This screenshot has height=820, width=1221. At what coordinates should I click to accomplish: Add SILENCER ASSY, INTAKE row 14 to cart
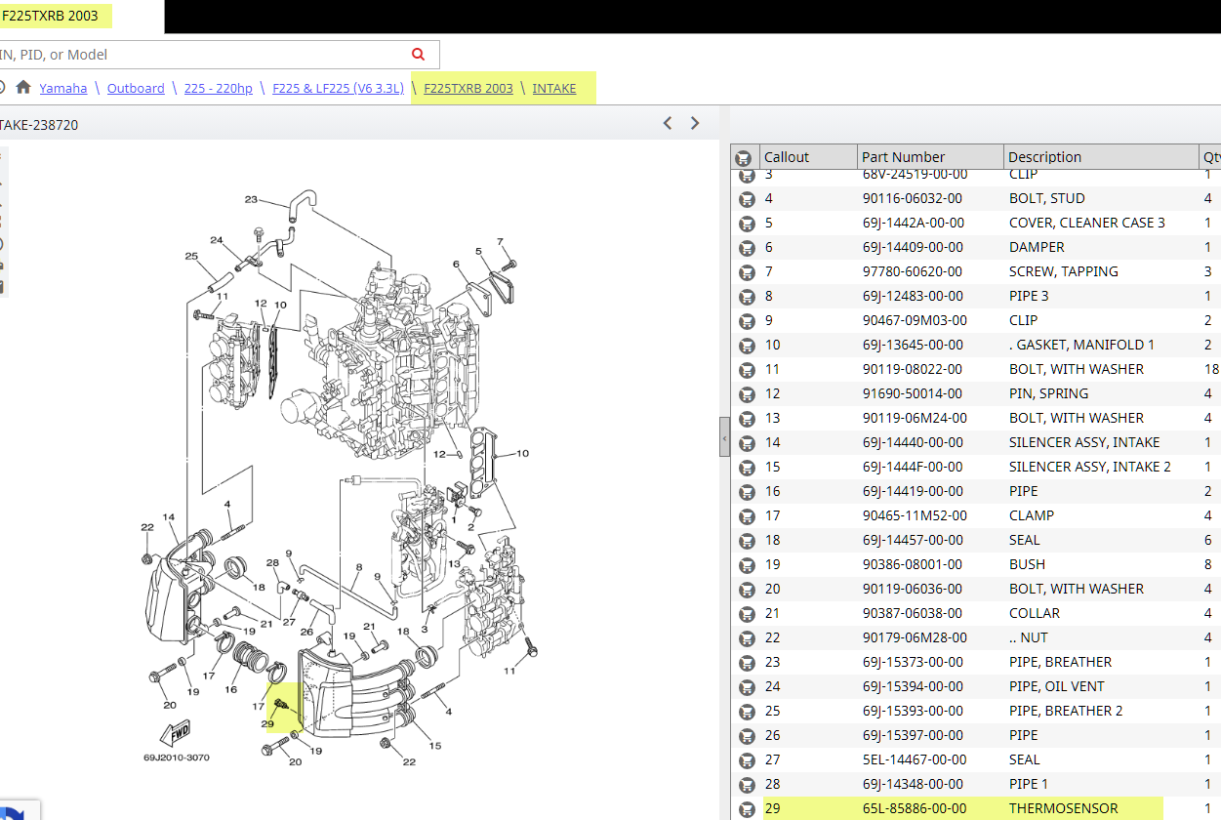pyautogui.click(x=747, y=442)
